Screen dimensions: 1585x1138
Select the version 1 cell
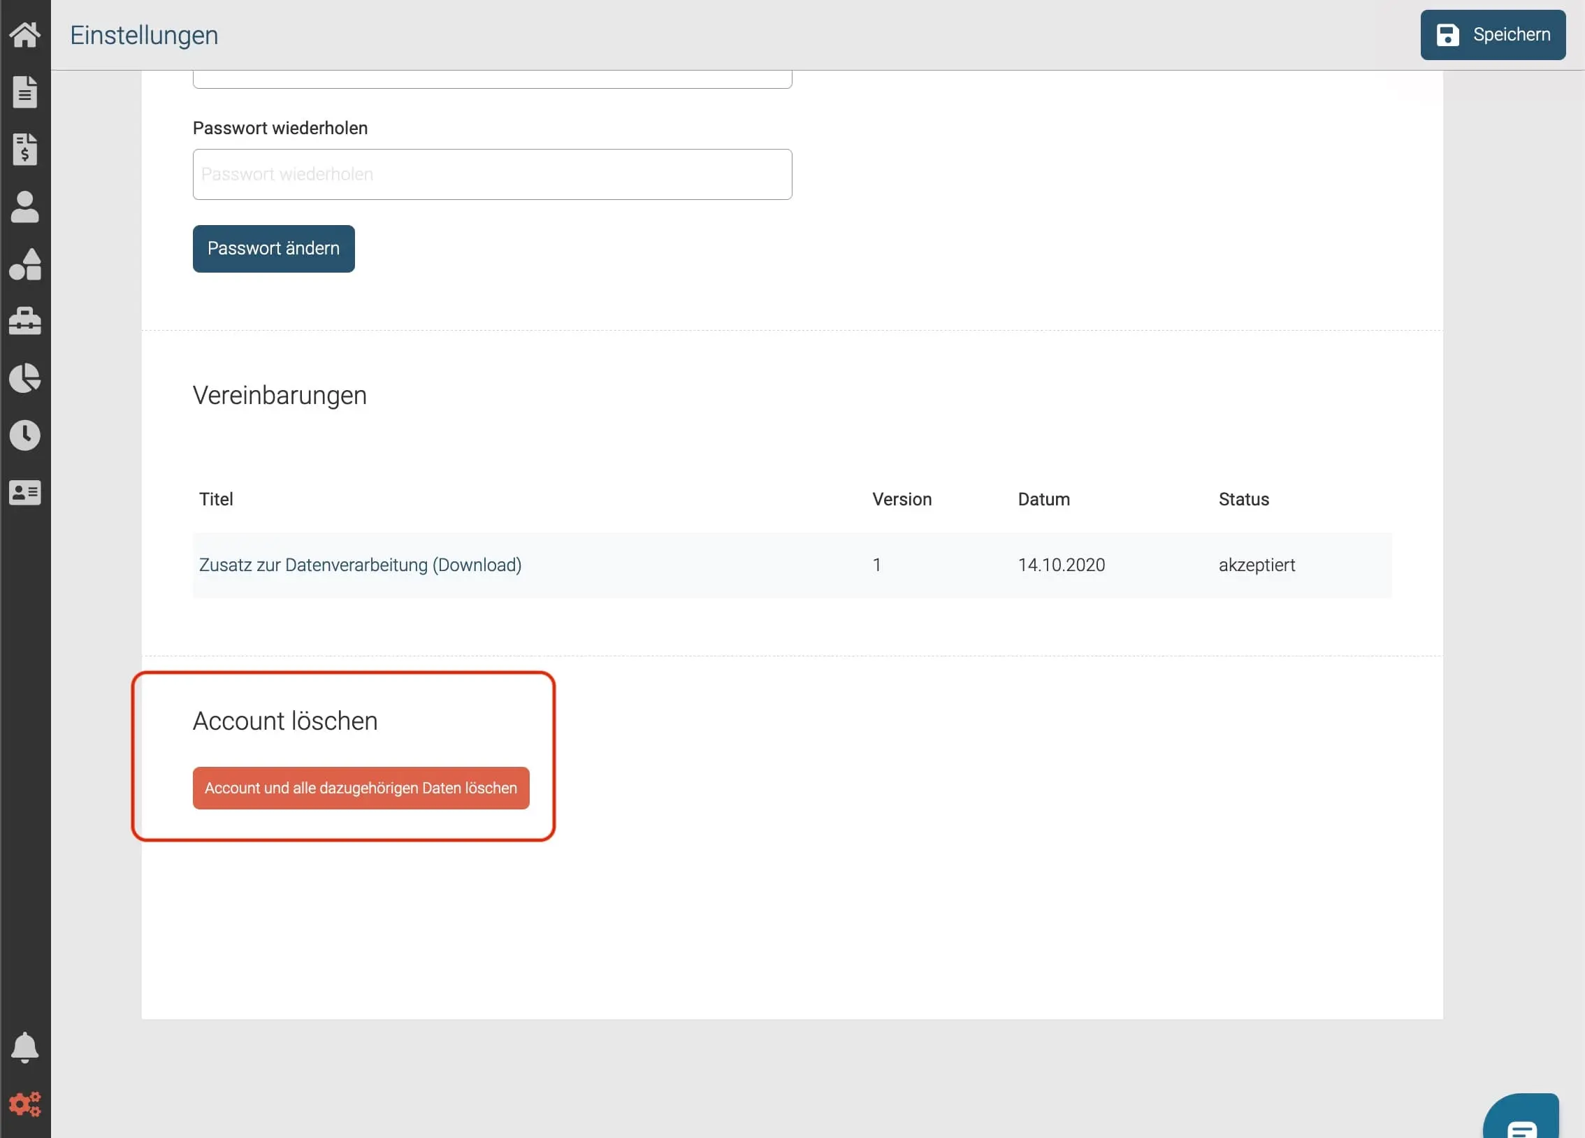pos(876,565)
